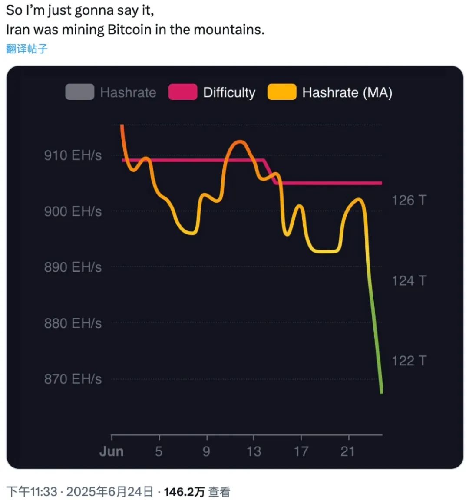Click the 翻译帖子 translate post link

(x=27, y=49)
